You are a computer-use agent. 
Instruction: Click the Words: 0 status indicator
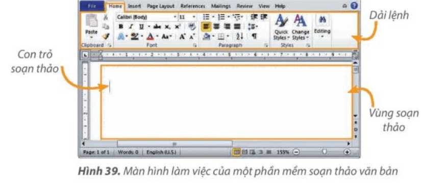tap(128, 152)
